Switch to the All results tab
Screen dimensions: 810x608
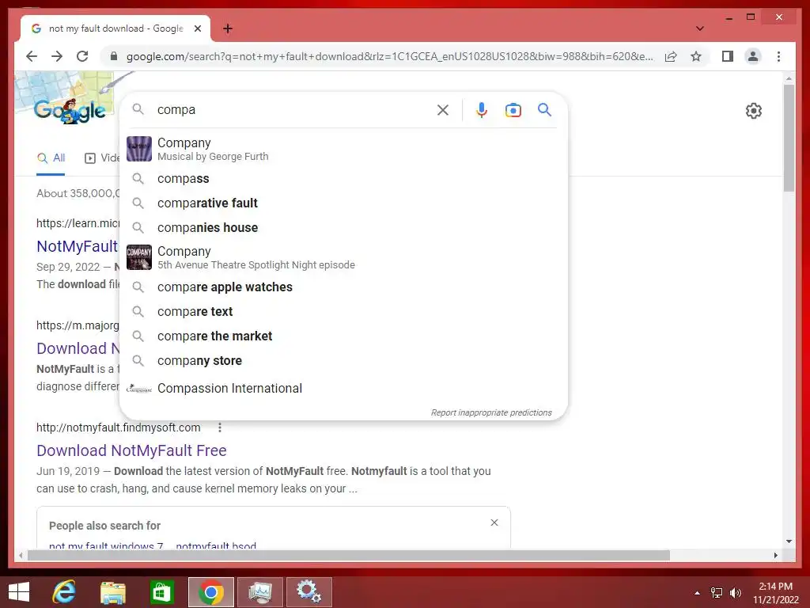pyautogui.click(x=51, y=158)
